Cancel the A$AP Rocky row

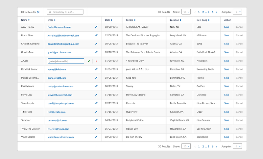pos(239,27)
